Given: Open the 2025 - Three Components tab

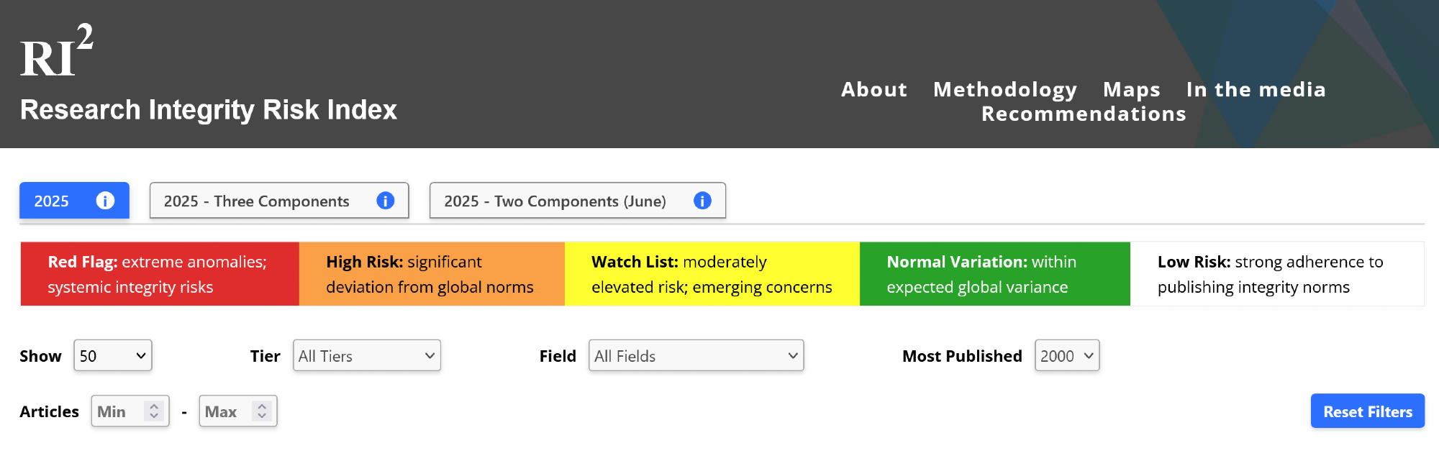Looking at the screenshot, I should coord(257,201).
